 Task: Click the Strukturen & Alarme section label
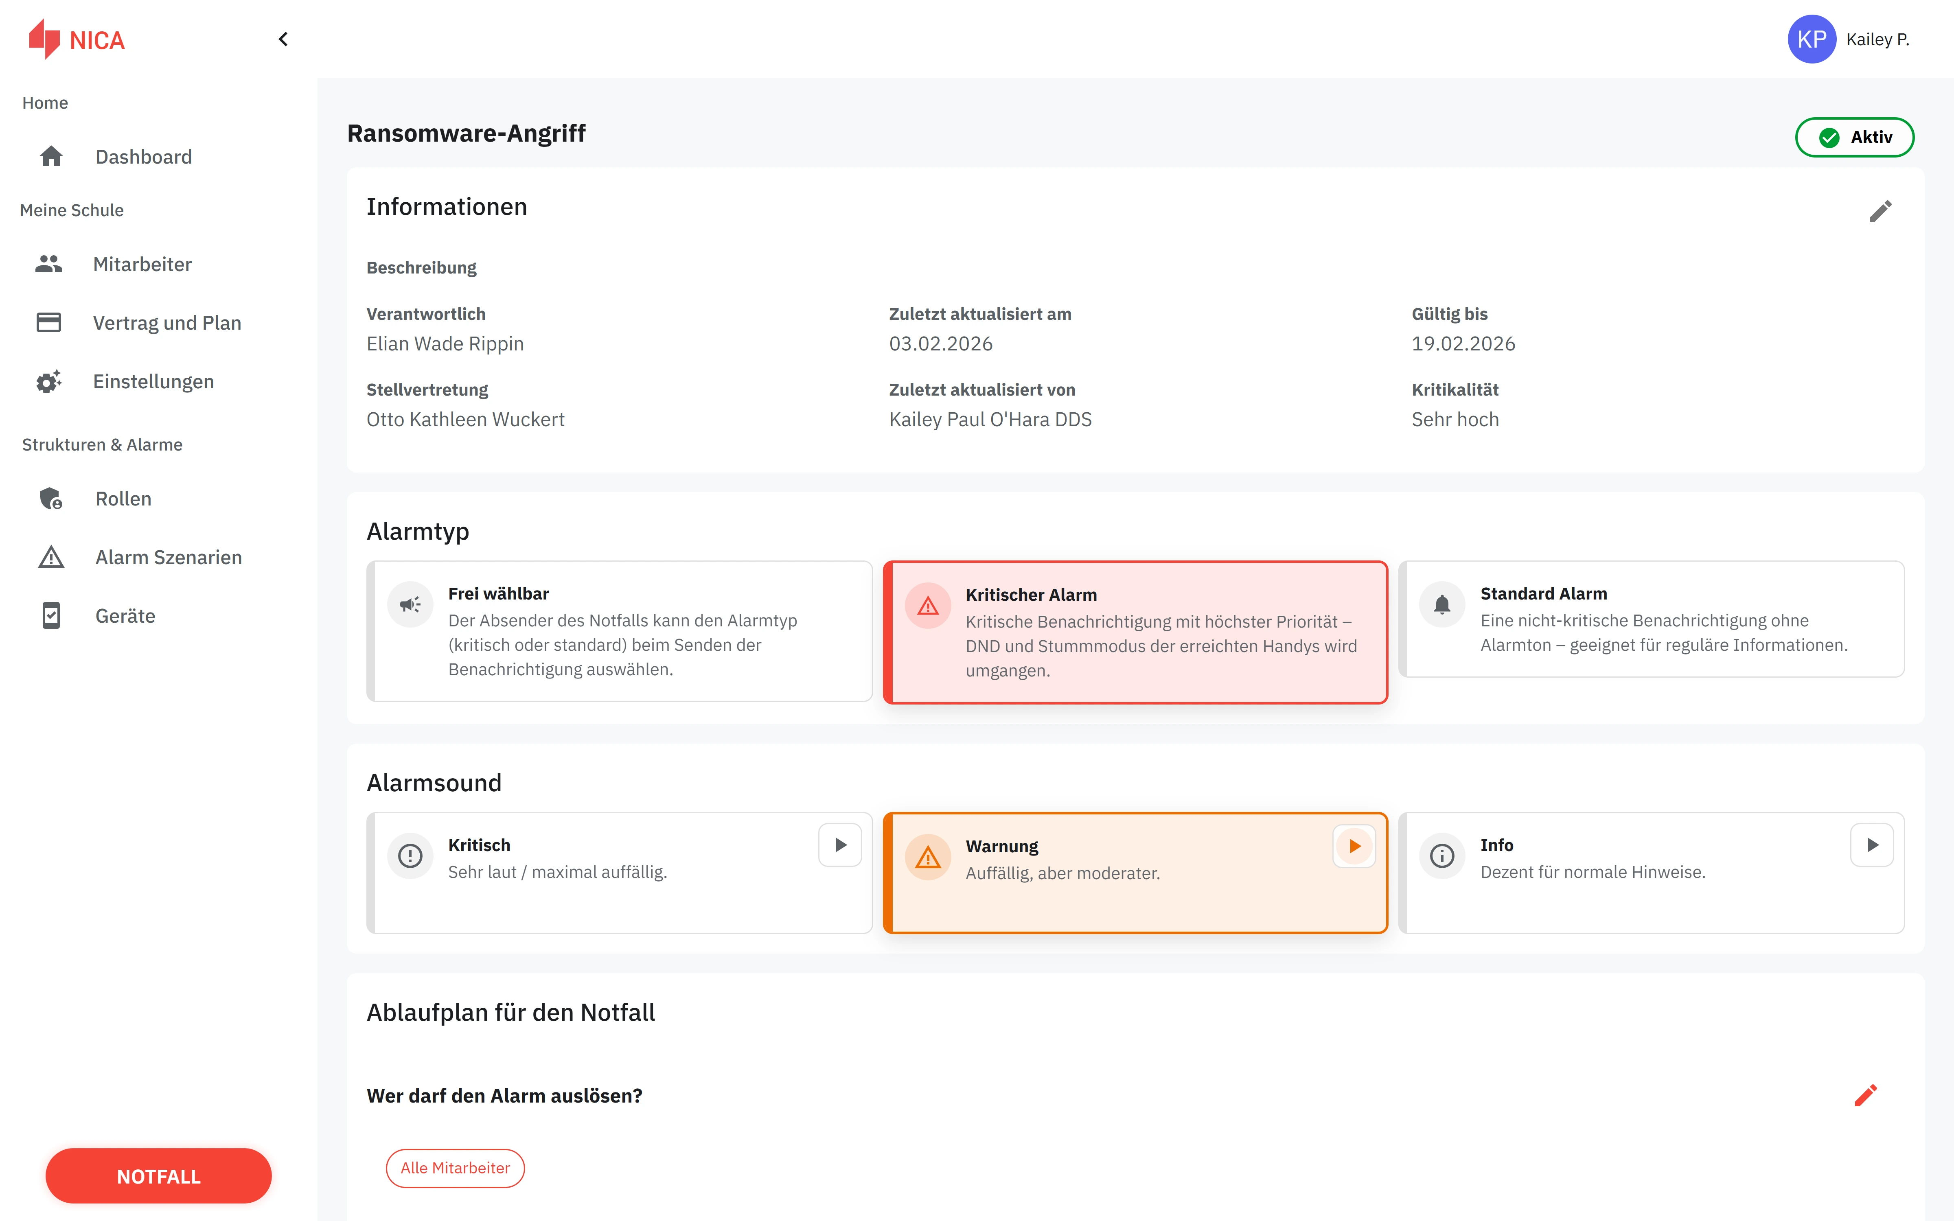coord(102,445)
